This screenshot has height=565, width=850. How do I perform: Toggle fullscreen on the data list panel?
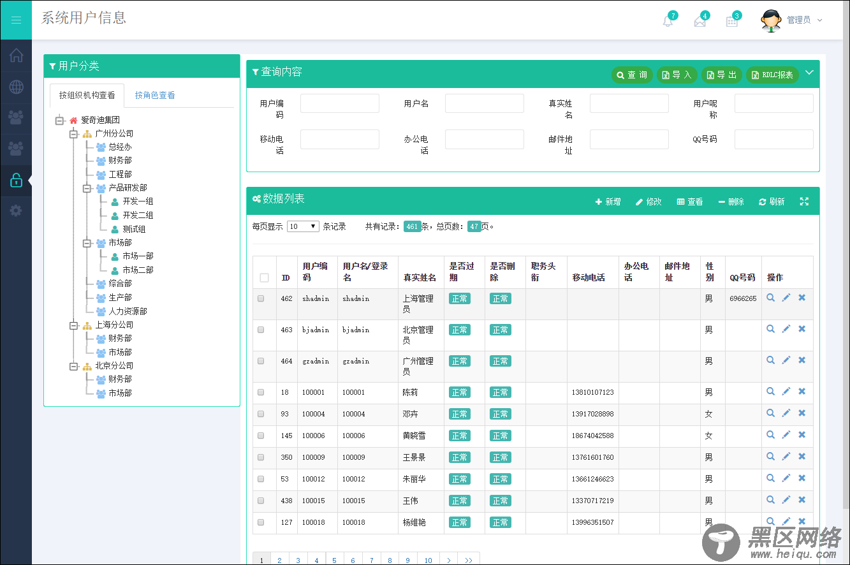tap(804, 202)
